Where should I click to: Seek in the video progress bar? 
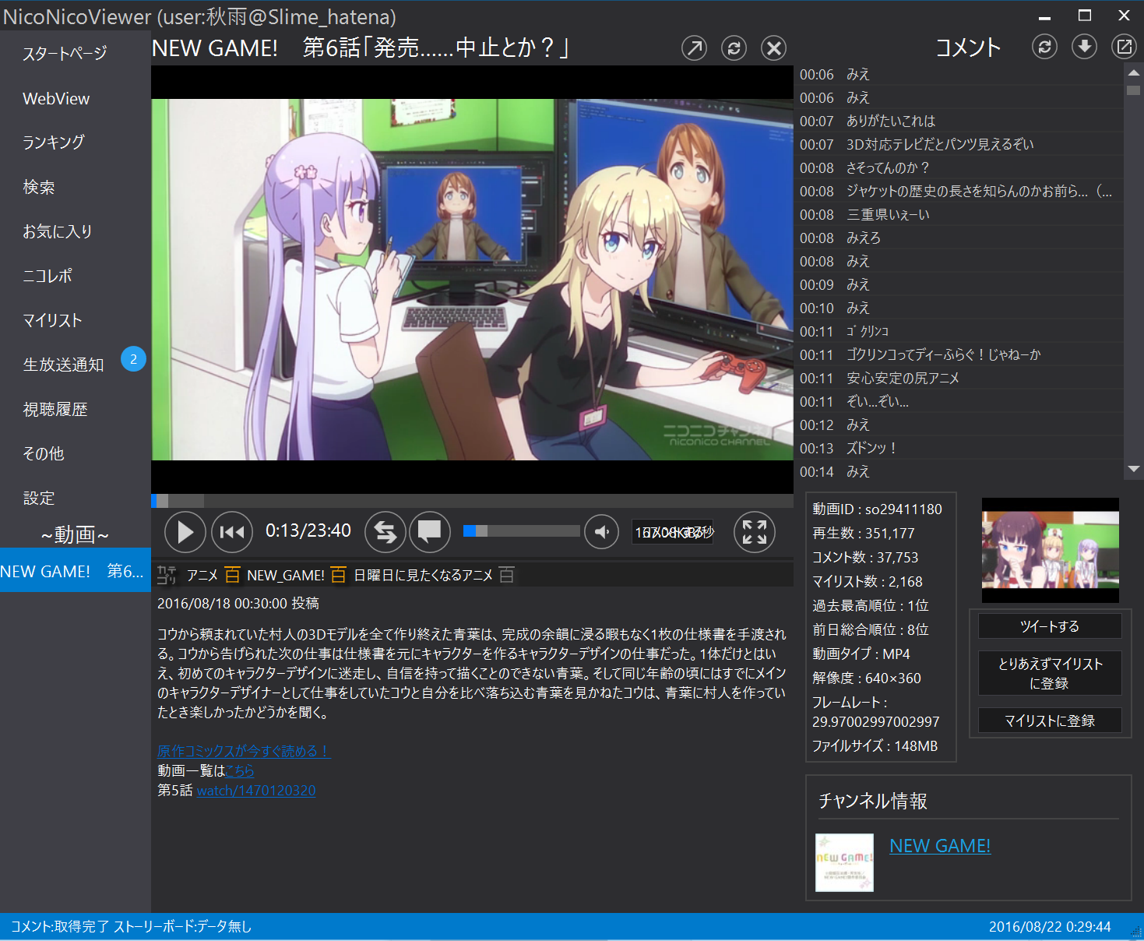pyautogui.click(x=472, y=501)
